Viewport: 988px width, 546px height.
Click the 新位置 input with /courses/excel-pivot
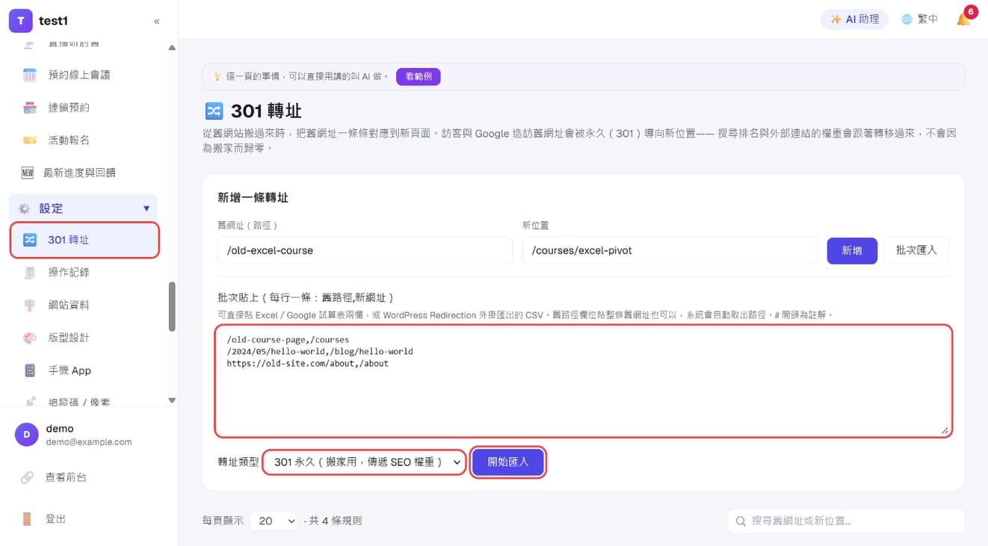coord(670,251)
